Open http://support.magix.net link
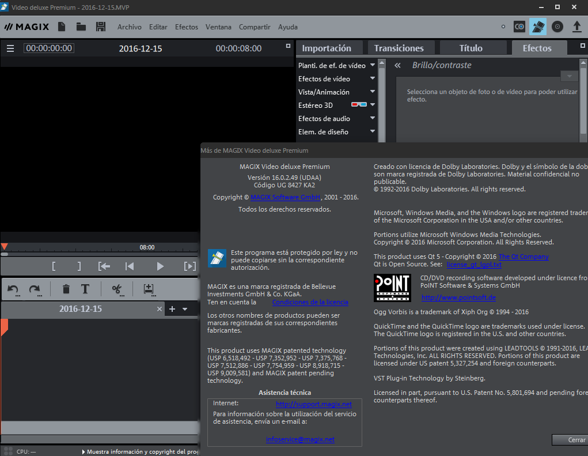Viewport: 588px width, 456px height. click(314, 404)
